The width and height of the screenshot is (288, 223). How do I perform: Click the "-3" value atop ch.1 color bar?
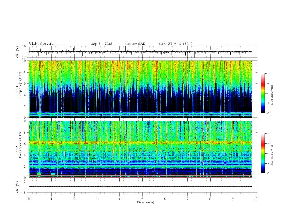pyautogui.click(x=268, y=73)
